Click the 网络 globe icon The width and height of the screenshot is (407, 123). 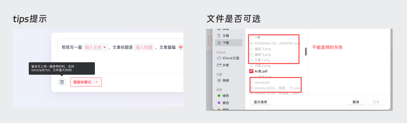(219, 80)
